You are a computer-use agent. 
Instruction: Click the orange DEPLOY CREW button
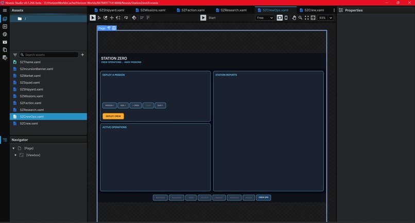113,116
